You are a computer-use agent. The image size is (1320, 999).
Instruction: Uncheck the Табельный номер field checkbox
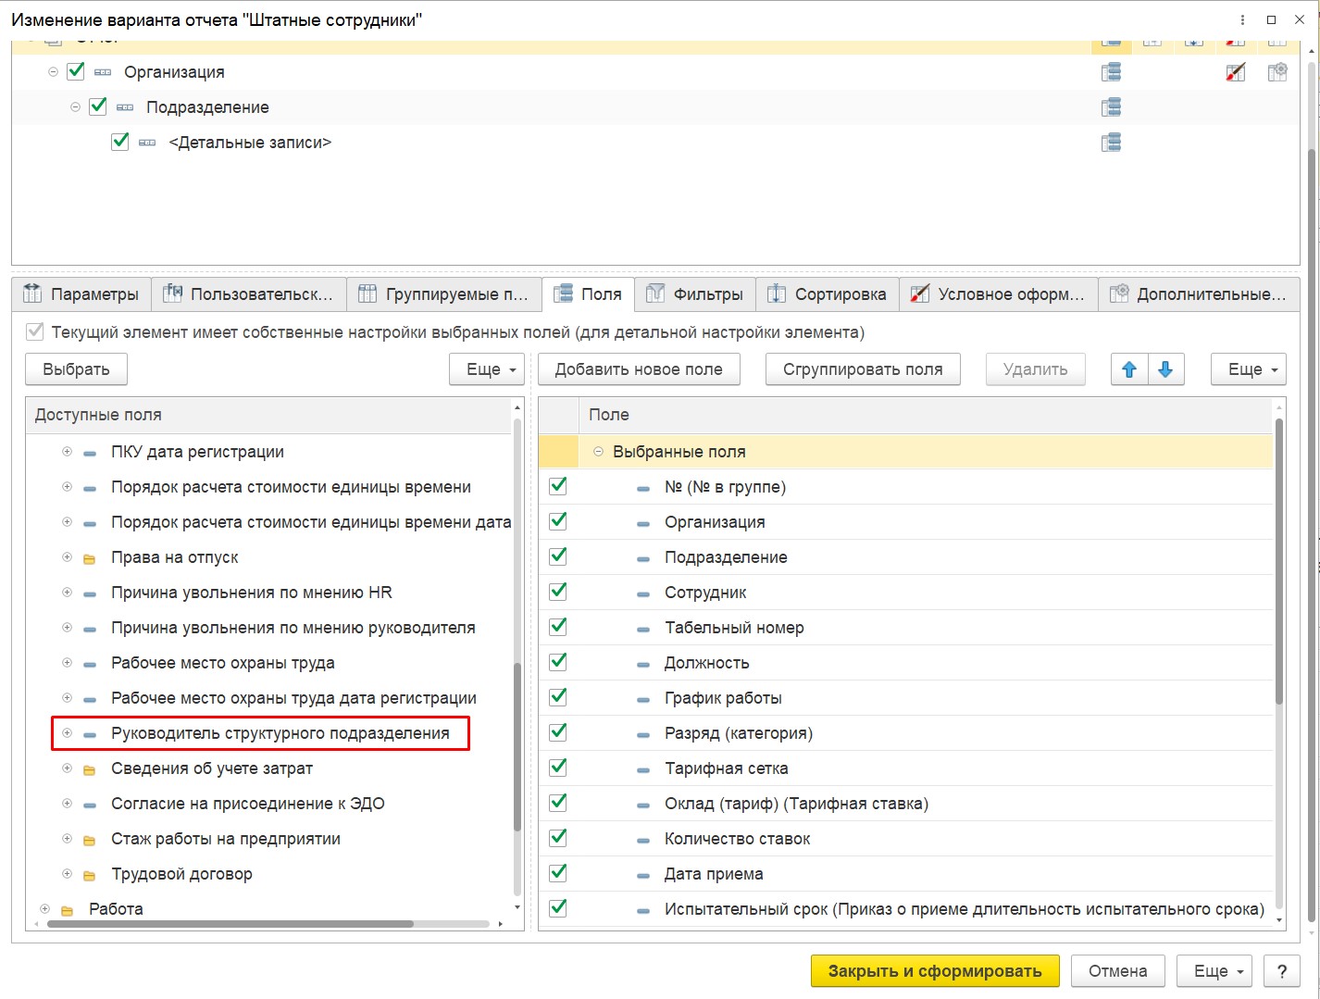[x=558, y=627]
